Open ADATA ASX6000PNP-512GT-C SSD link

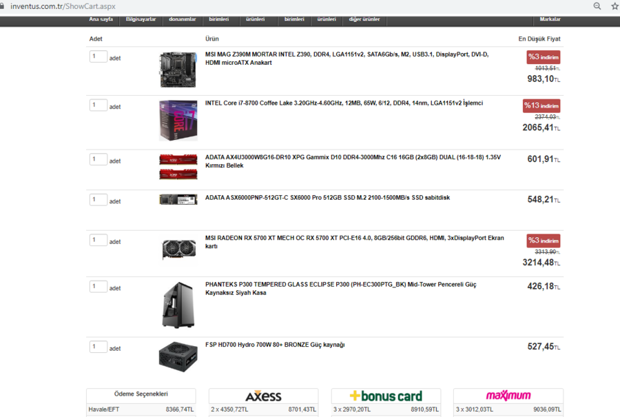(x=327, y=198)
